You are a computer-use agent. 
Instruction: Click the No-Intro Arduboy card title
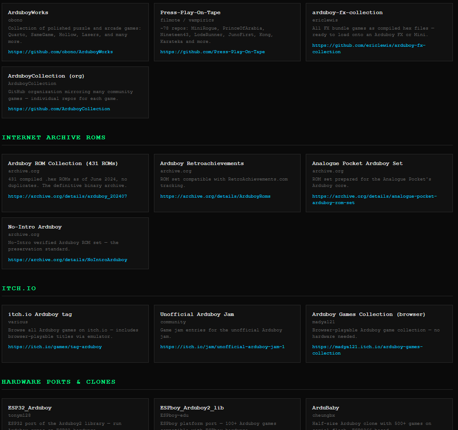[35, 227]
